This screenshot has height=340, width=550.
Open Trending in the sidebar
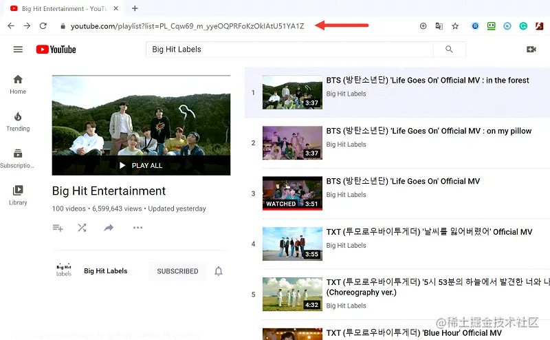point(18,122)
